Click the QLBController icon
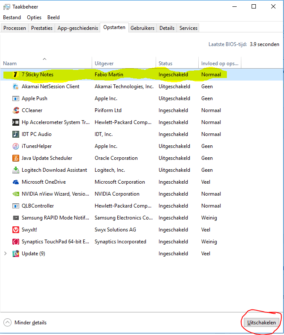The image size is (284, 335). coord(16,206)
